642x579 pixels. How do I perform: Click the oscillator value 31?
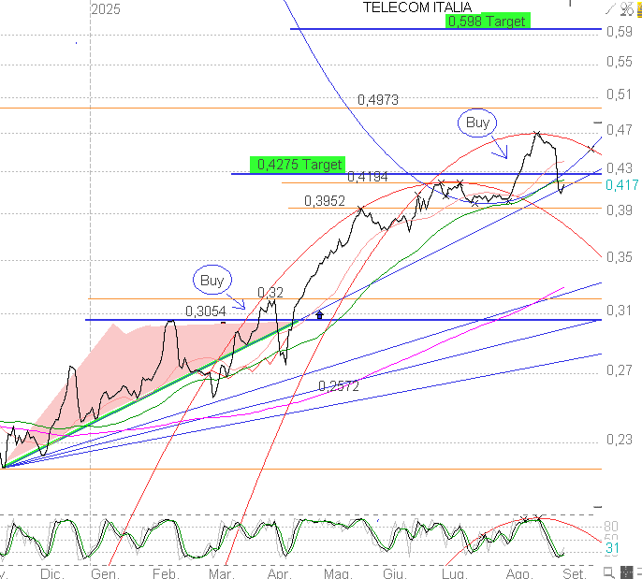[x=612, y=548]
